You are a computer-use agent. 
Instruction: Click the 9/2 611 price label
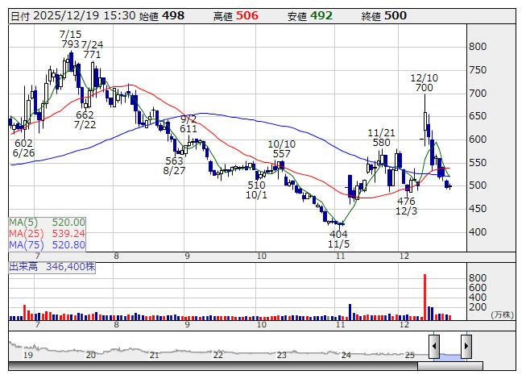[x=188, y=124]
